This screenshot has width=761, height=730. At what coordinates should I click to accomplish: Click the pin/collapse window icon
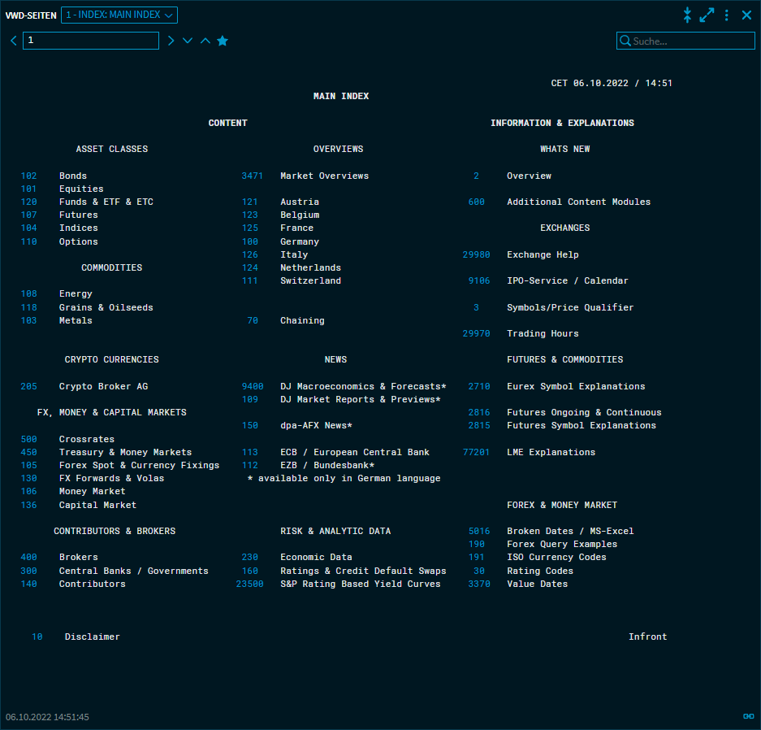pos(687,15)
